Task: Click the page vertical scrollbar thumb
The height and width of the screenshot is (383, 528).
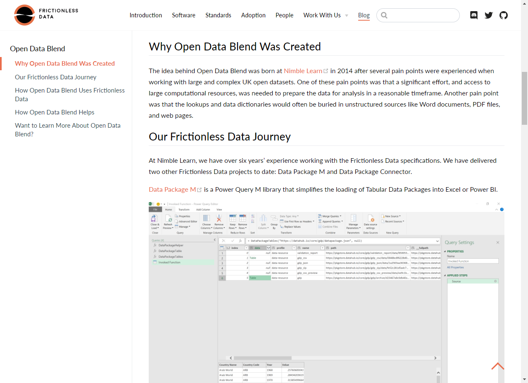Action: (524, 98)
